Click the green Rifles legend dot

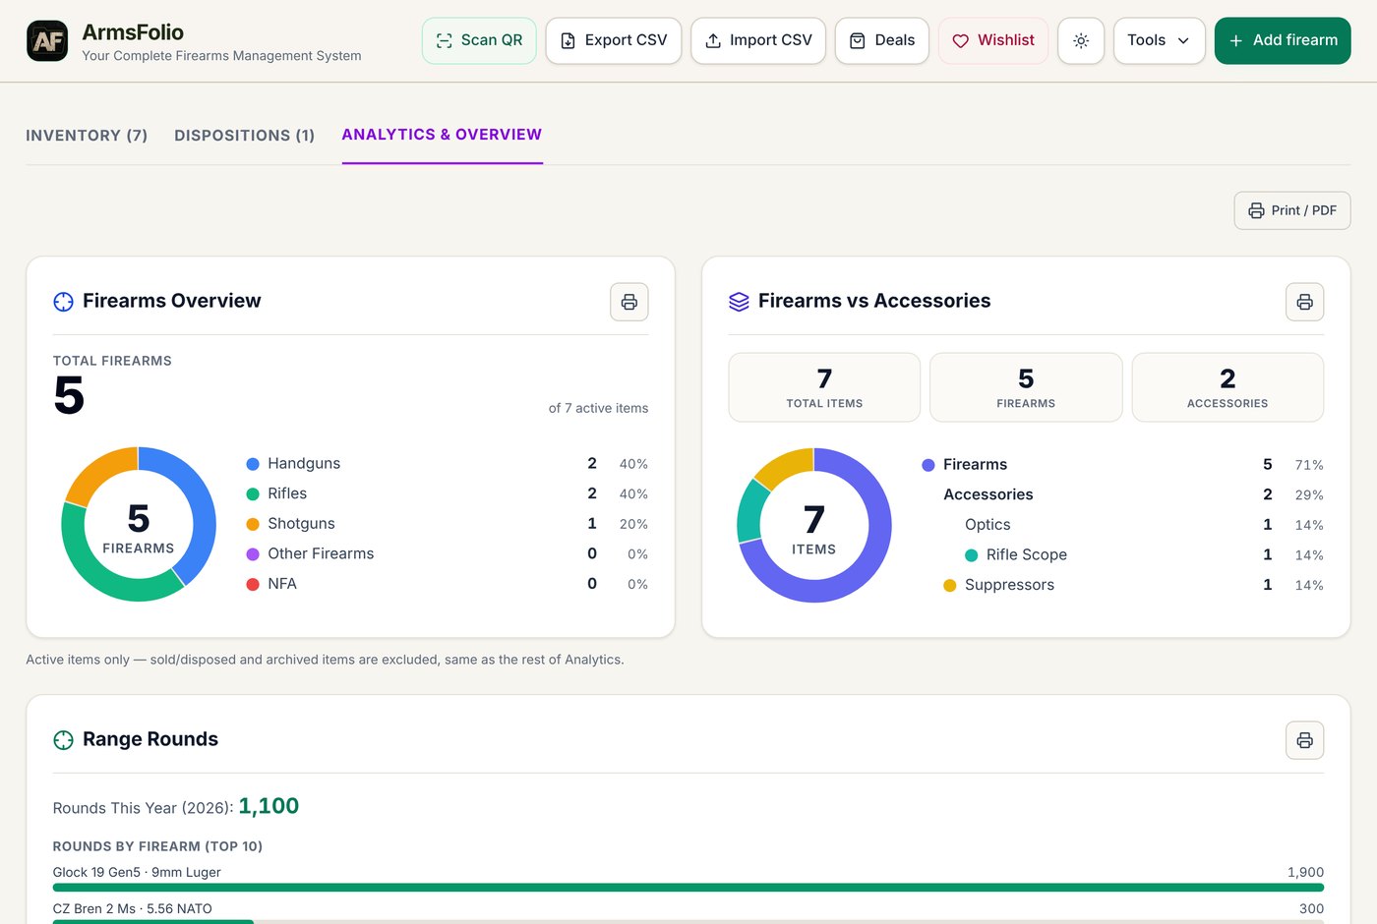[253, 494]
